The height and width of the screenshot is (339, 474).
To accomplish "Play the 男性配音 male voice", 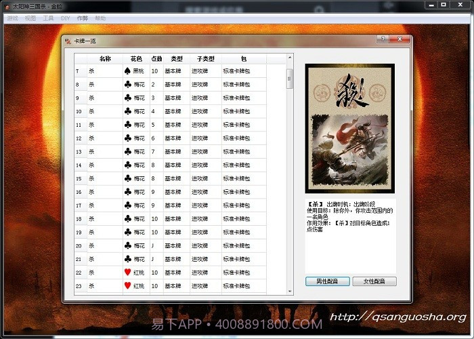I will coord(327,281).
